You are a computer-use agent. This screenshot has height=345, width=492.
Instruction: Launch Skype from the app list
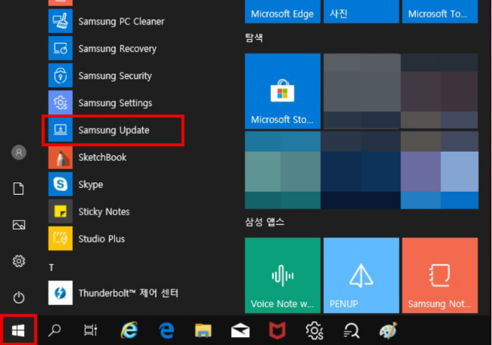point(76,184)
